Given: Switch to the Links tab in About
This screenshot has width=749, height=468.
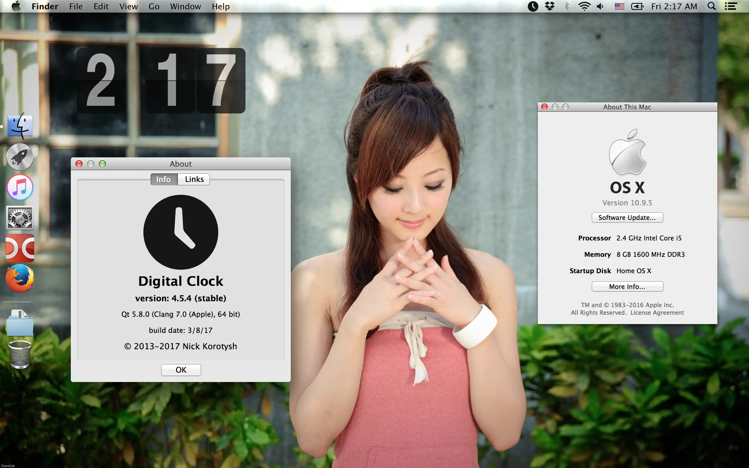Looking at the screenshot, I should (194, 178).
